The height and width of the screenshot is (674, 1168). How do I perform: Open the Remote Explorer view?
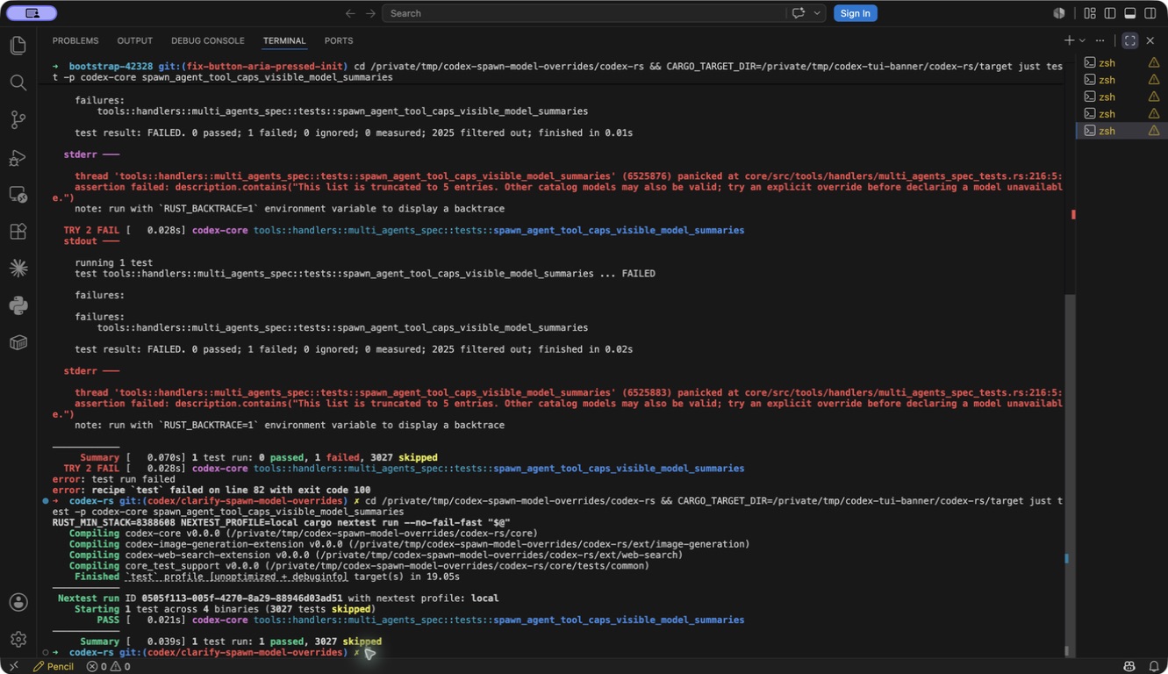[18, 195]
